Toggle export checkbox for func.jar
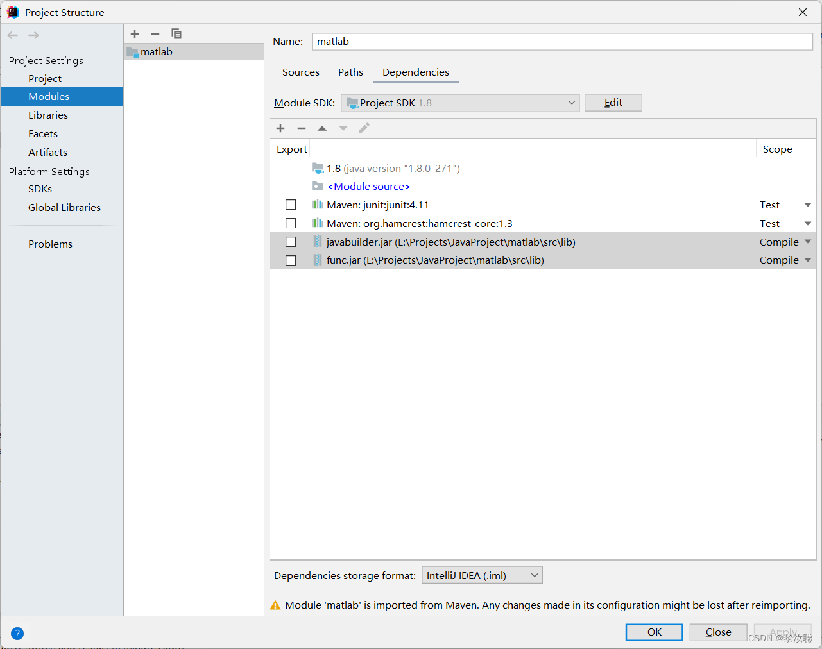The image size is (822, 649). click(x=291, y=260)
